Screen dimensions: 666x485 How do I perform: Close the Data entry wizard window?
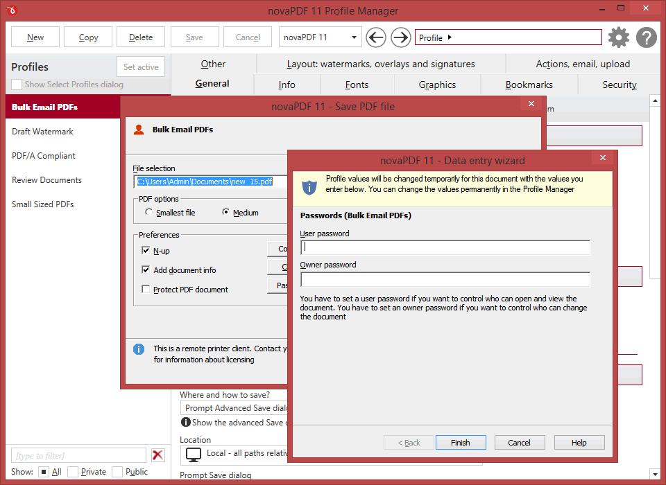pos(603,158)
